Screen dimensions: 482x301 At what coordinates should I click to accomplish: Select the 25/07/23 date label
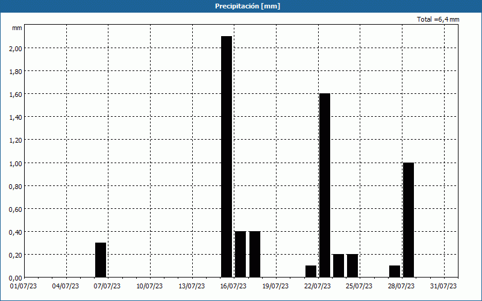pyautogui.click(x=359, y=286)
